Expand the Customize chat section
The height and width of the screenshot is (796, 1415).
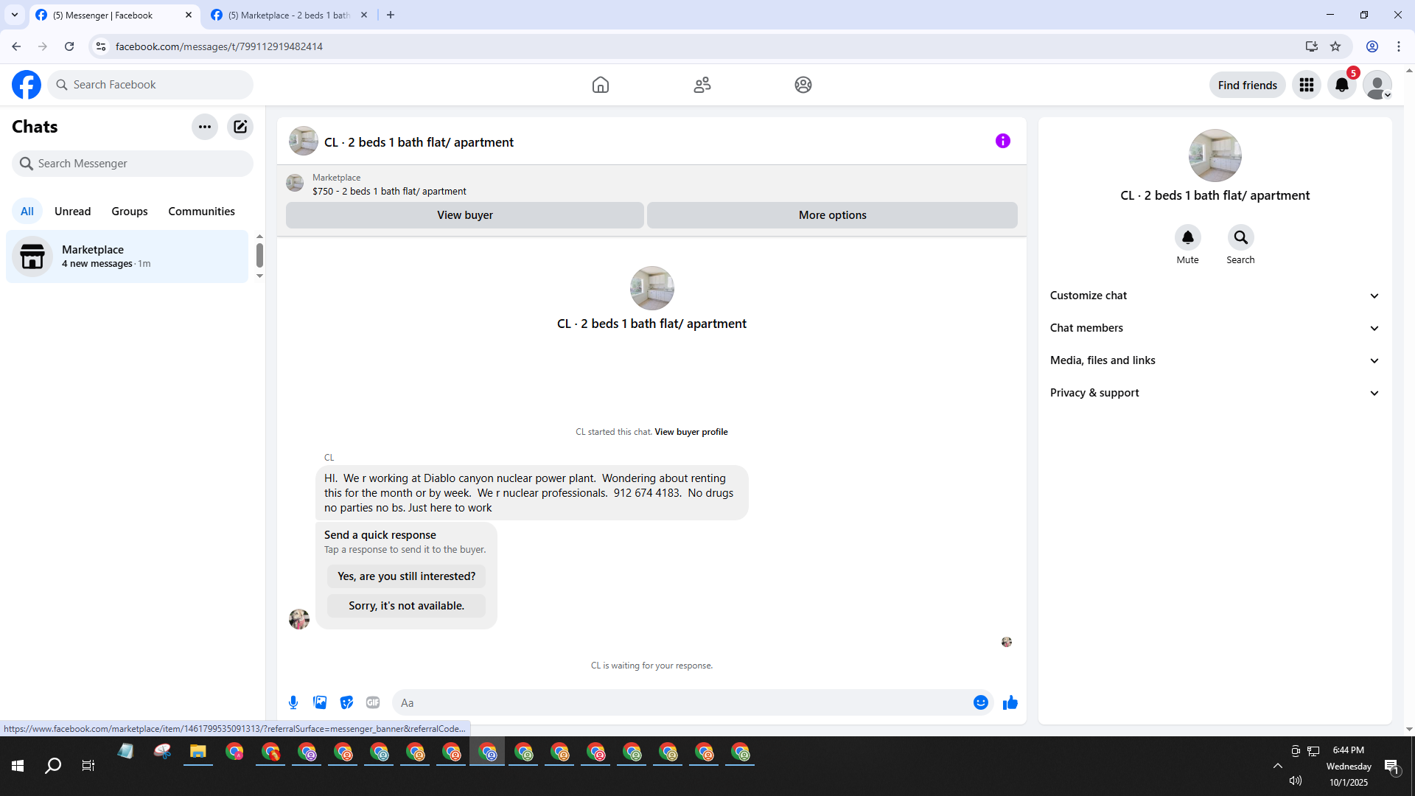coord(1215,296)
